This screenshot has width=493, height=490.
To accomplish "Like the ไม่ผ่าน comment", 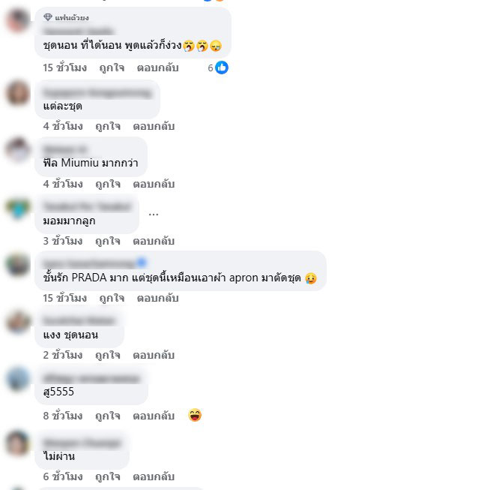I will coord(108,476).
